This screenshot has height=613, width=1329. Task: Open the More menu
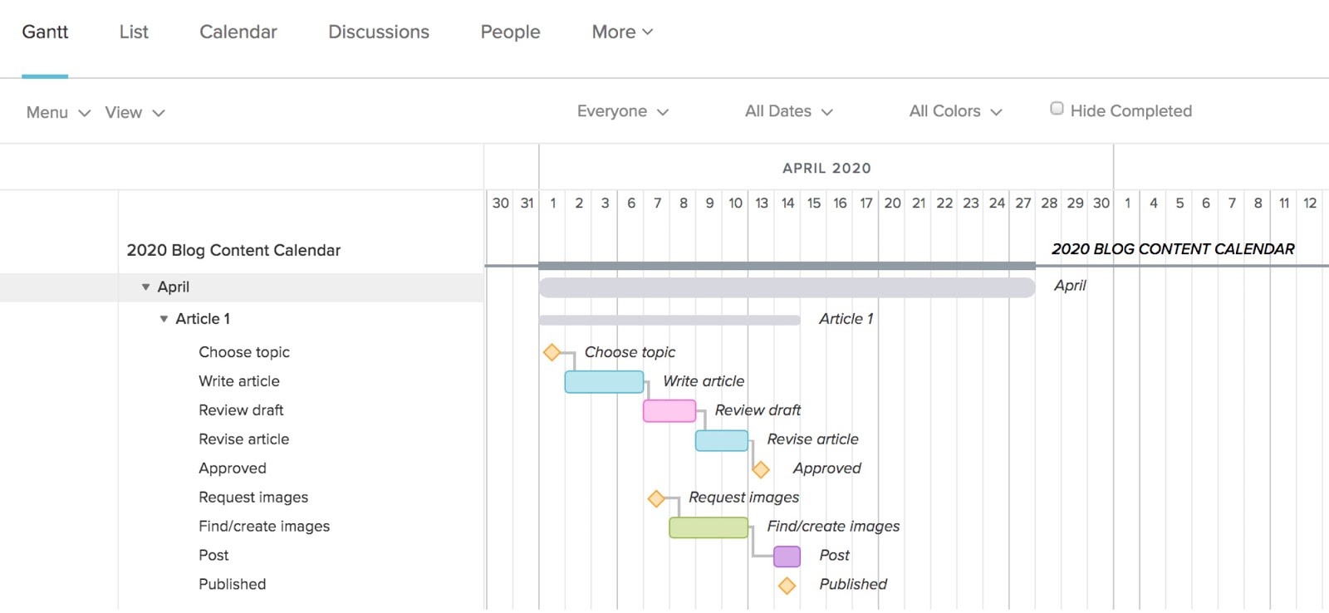click(x=621, y=32)
